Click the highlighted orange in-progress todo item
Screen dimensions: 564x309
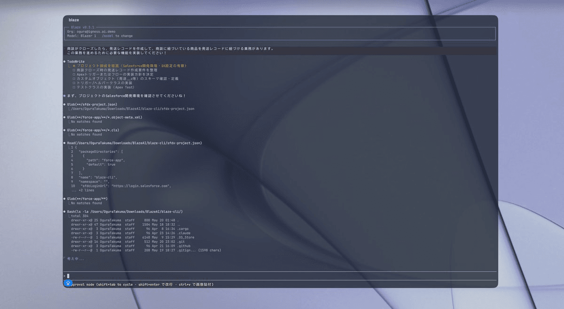[x=130, y=66]
